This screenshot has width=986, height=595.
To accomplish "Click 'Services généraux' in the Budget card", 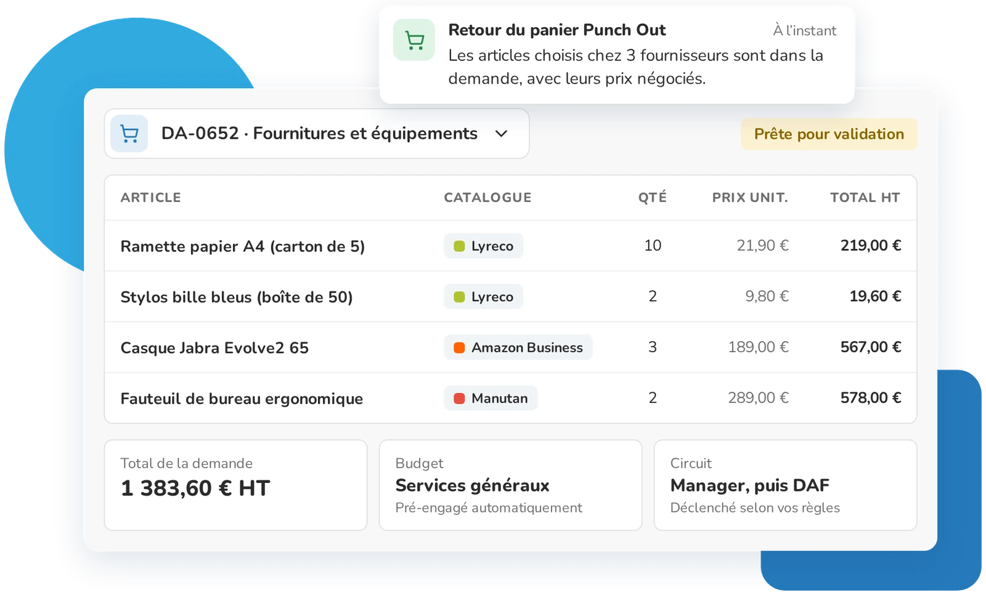I will pos(472,486).
